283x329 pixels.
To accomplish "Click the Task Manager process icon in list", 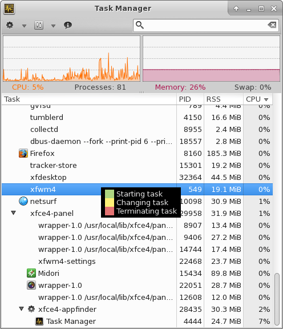I will tap(39, 321).
